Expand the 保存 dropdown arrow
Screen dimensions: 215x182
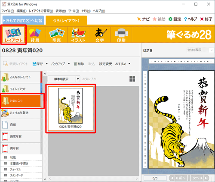coord(47,64)
